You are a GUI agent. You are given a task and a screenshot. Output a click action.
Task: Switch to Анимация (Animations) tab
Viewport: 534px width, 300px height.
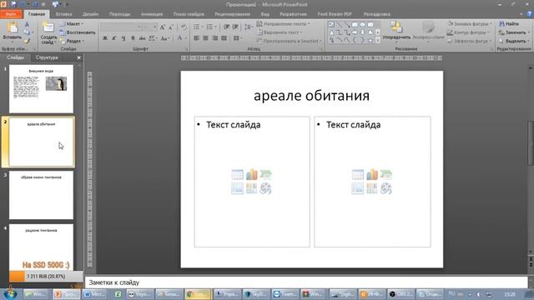[152, 14]
